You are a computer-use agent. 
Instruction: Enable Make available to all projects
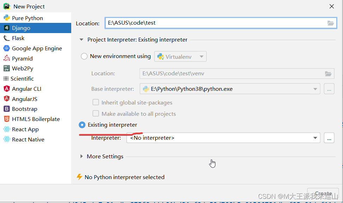[x=96, y=114]
